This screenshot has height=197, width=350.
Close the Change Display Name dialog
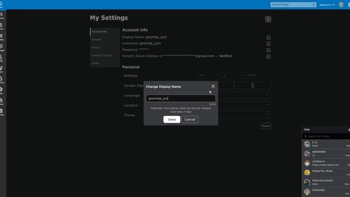click(213, 86)
